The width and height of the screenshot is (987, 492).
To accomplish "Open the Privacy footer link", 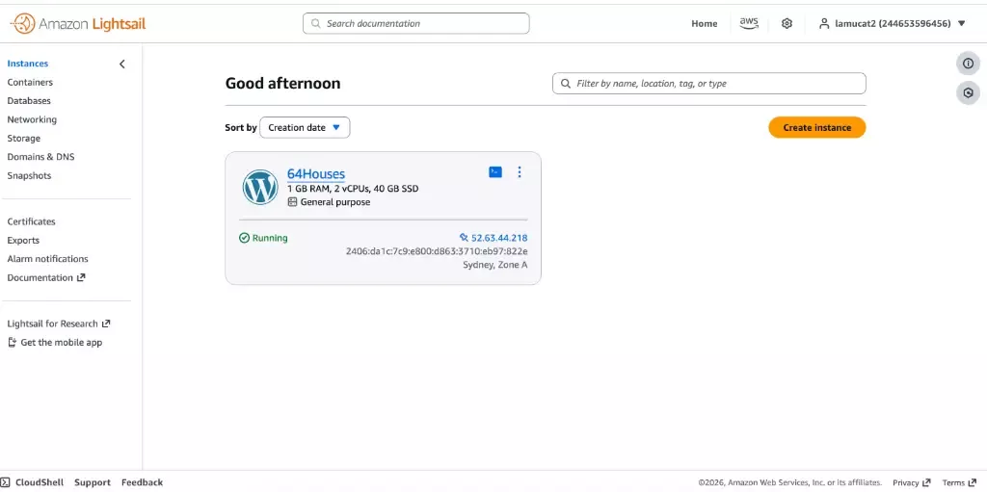I will coord(912,482).
